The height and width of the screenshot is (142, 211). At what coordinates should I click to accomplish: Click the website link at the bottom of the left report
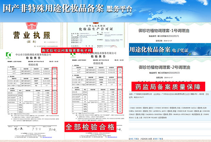[x=47, y=137]
